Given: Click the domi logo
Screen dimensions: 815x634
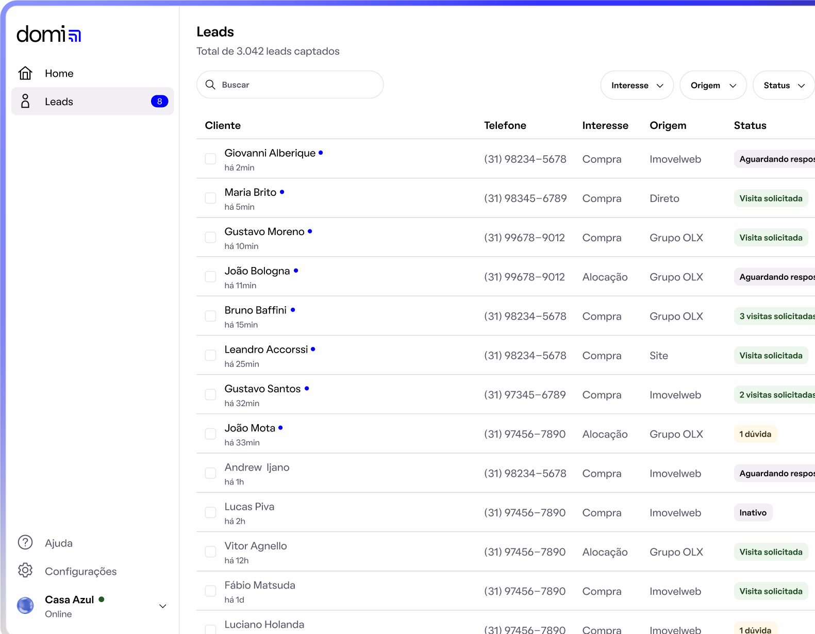Looking at the screenshot, I should click(x=49, y=35).
